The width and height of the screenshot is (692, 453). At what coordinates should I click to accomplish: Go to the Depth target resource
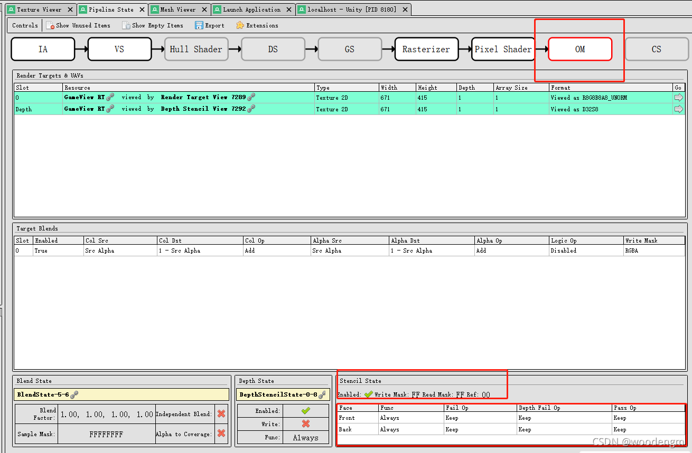678,109
